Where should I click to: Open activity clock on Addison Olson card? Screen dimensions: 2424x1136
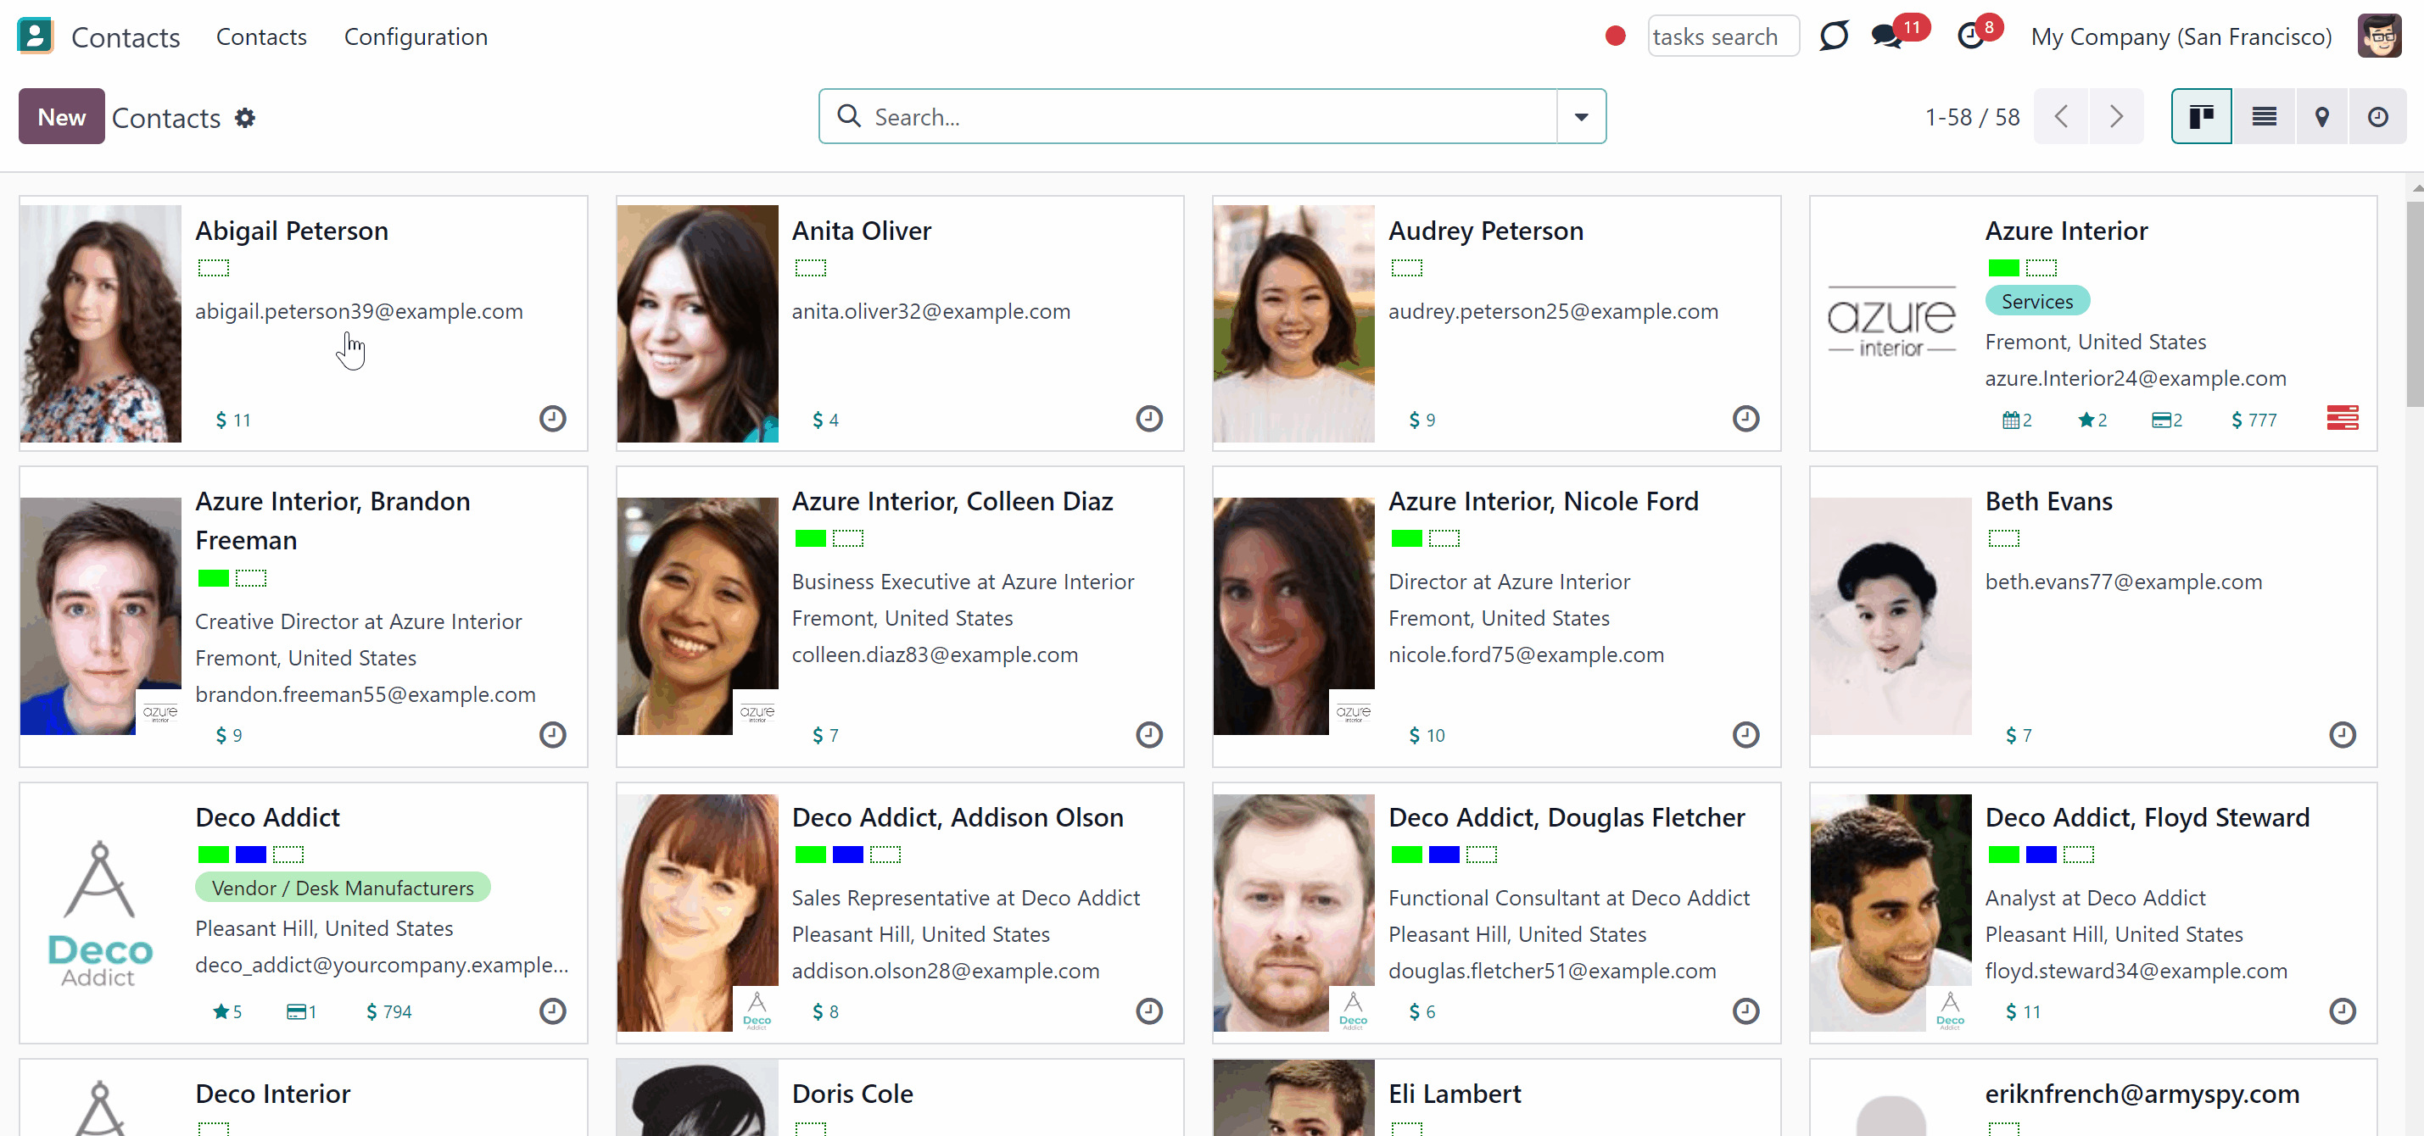pos(1149,1011)
